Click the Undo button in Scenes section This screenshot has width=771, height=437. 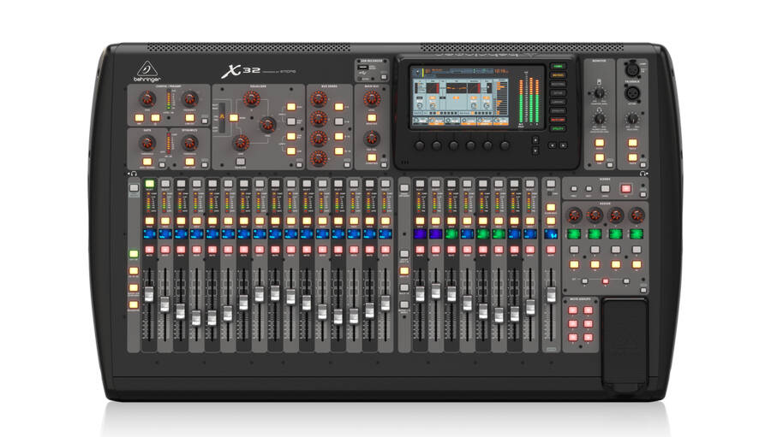point(606,188)
